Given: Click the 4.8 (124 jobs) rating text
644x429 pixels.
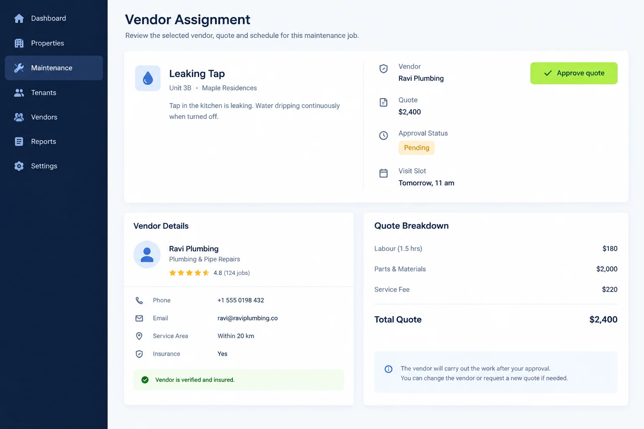Looking at the screenshot, I should point(231,273).
